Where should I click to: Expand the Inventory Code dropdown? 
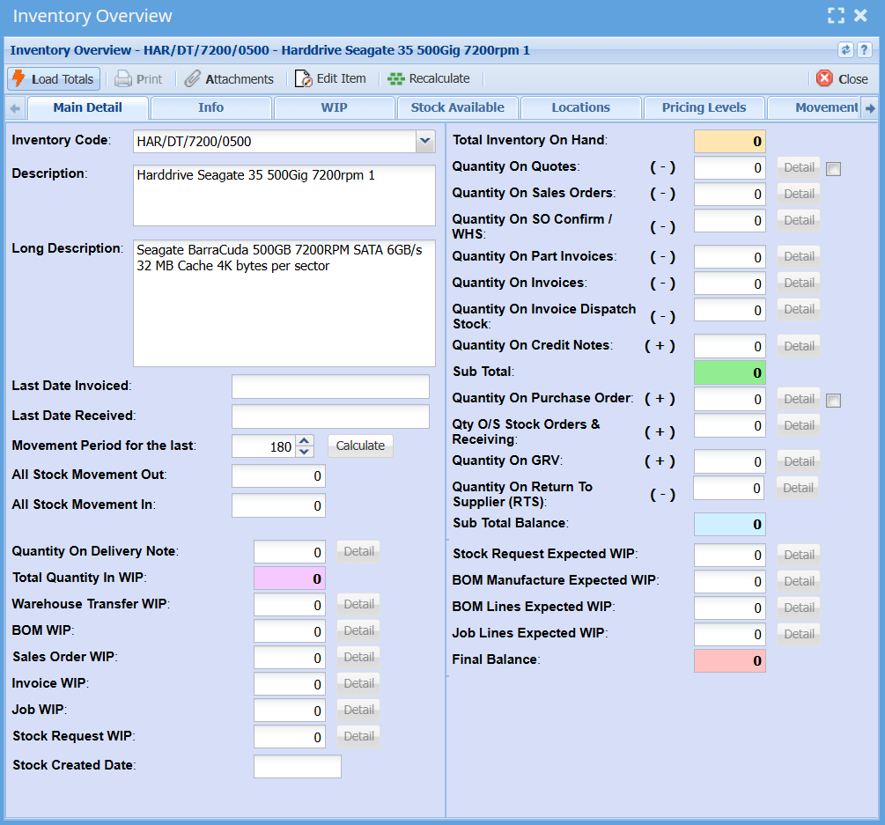point(424,141)
